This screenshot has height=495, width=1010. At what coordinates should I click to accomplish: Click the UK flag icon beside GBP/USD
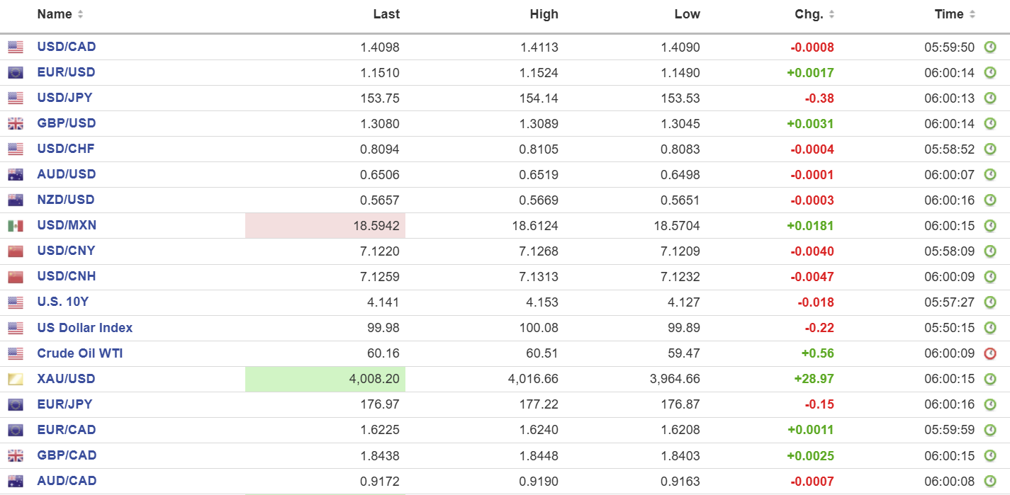pos(16,124)
